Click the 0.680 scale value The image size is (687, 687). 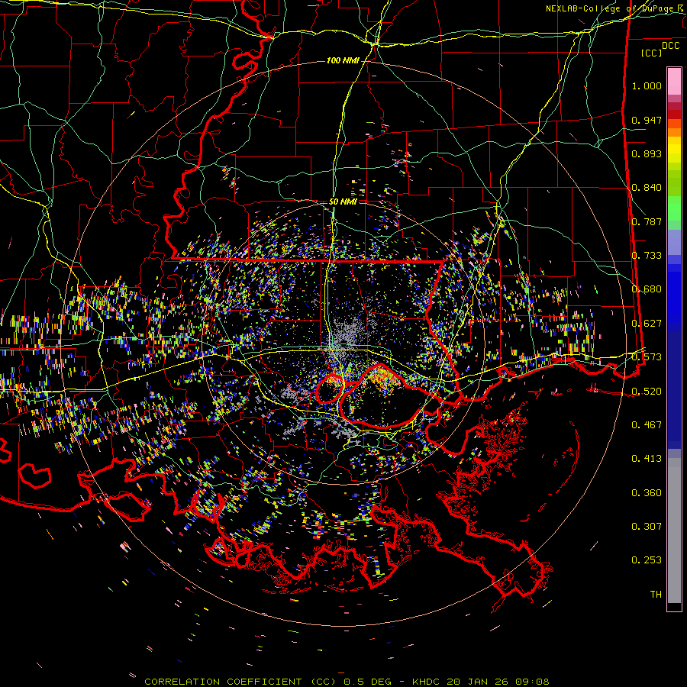click(647, 289)
